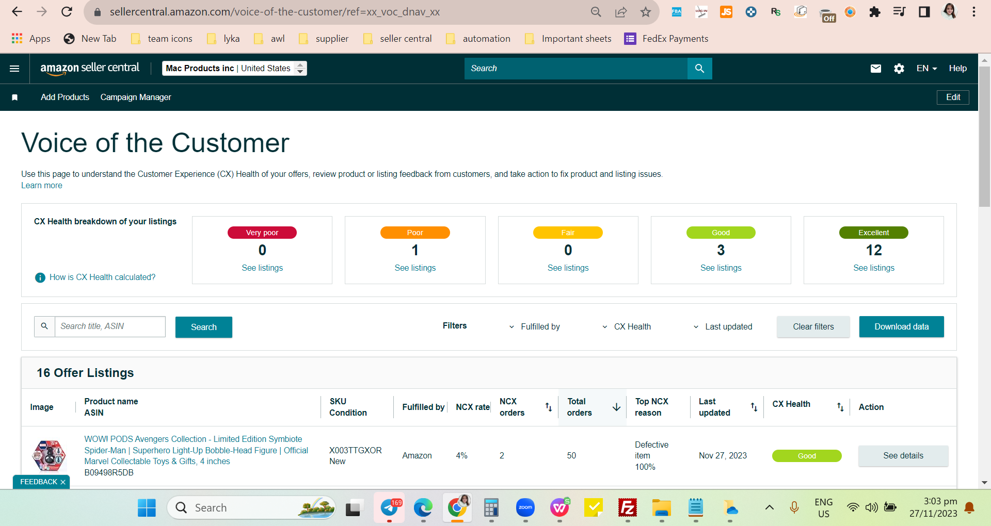See listings under Fair
The height and width of the screenshot is (526, 991).
click(x=568, y=268)
